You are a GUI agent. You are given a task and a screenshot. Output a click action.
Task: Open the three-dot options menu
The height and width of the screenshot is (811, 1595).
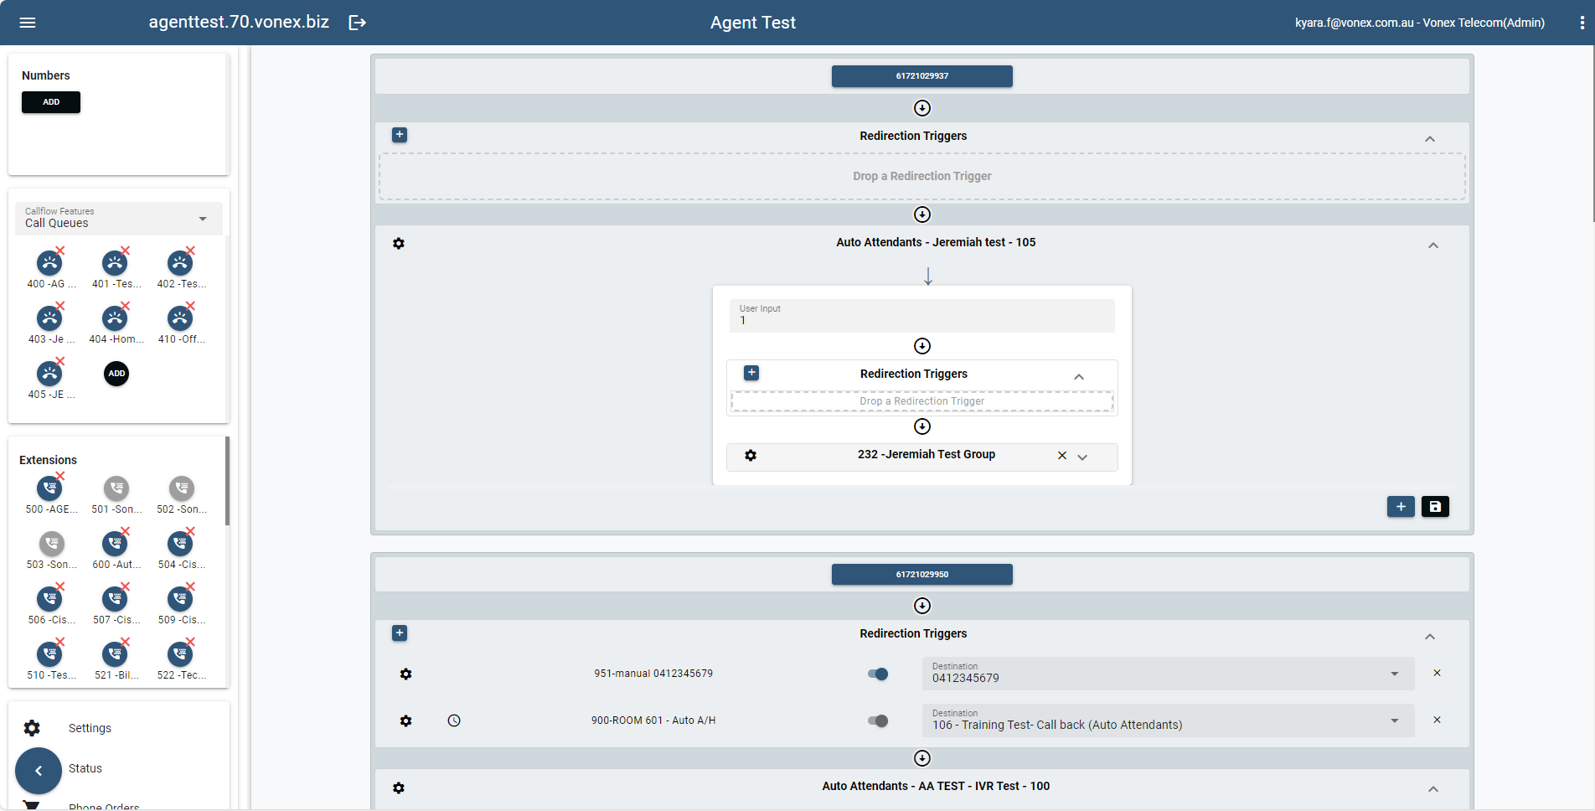pyautogui.click(x=1582, y=23)
